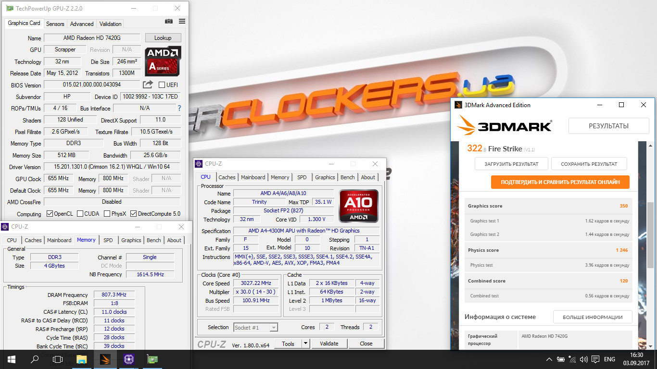The image size is (657, 369).
Task: Click СОХРАНИТЬ РЕЗУЛЬТАТ button
Action: point(589,164)
